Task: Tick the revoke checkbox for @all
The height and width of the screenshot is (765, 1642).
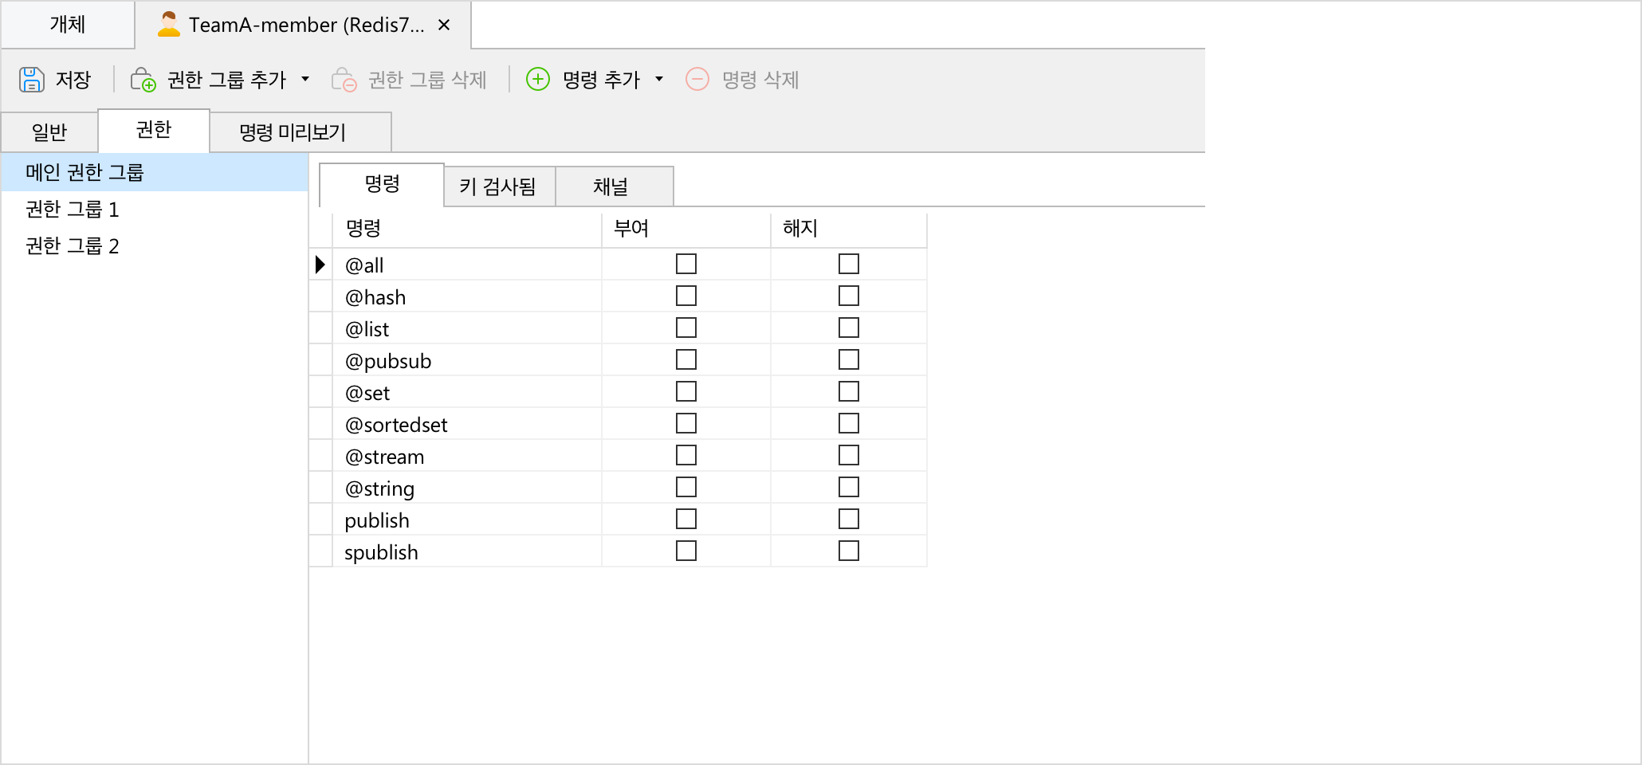Action: tap(849, 265)
